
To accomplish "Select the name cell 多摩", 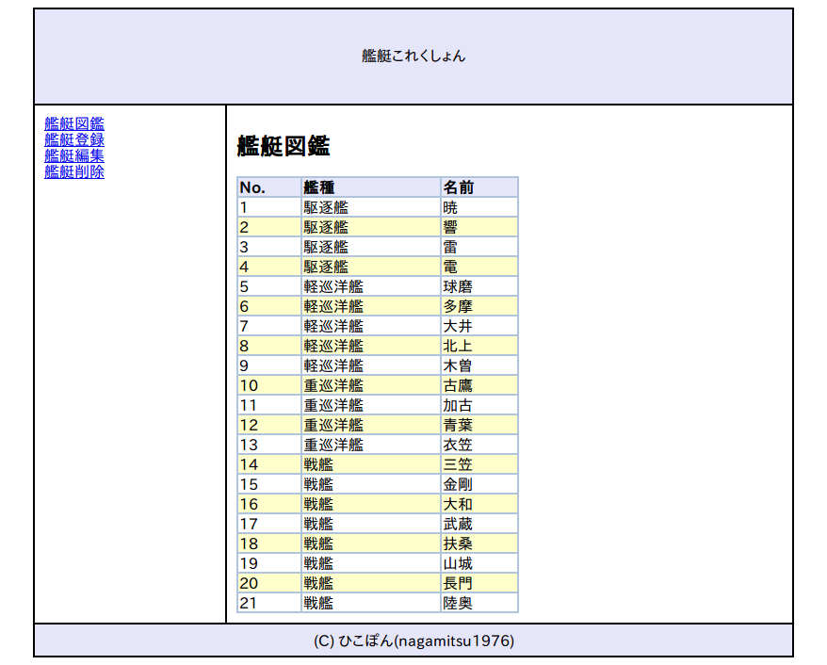I will [478, 306].
